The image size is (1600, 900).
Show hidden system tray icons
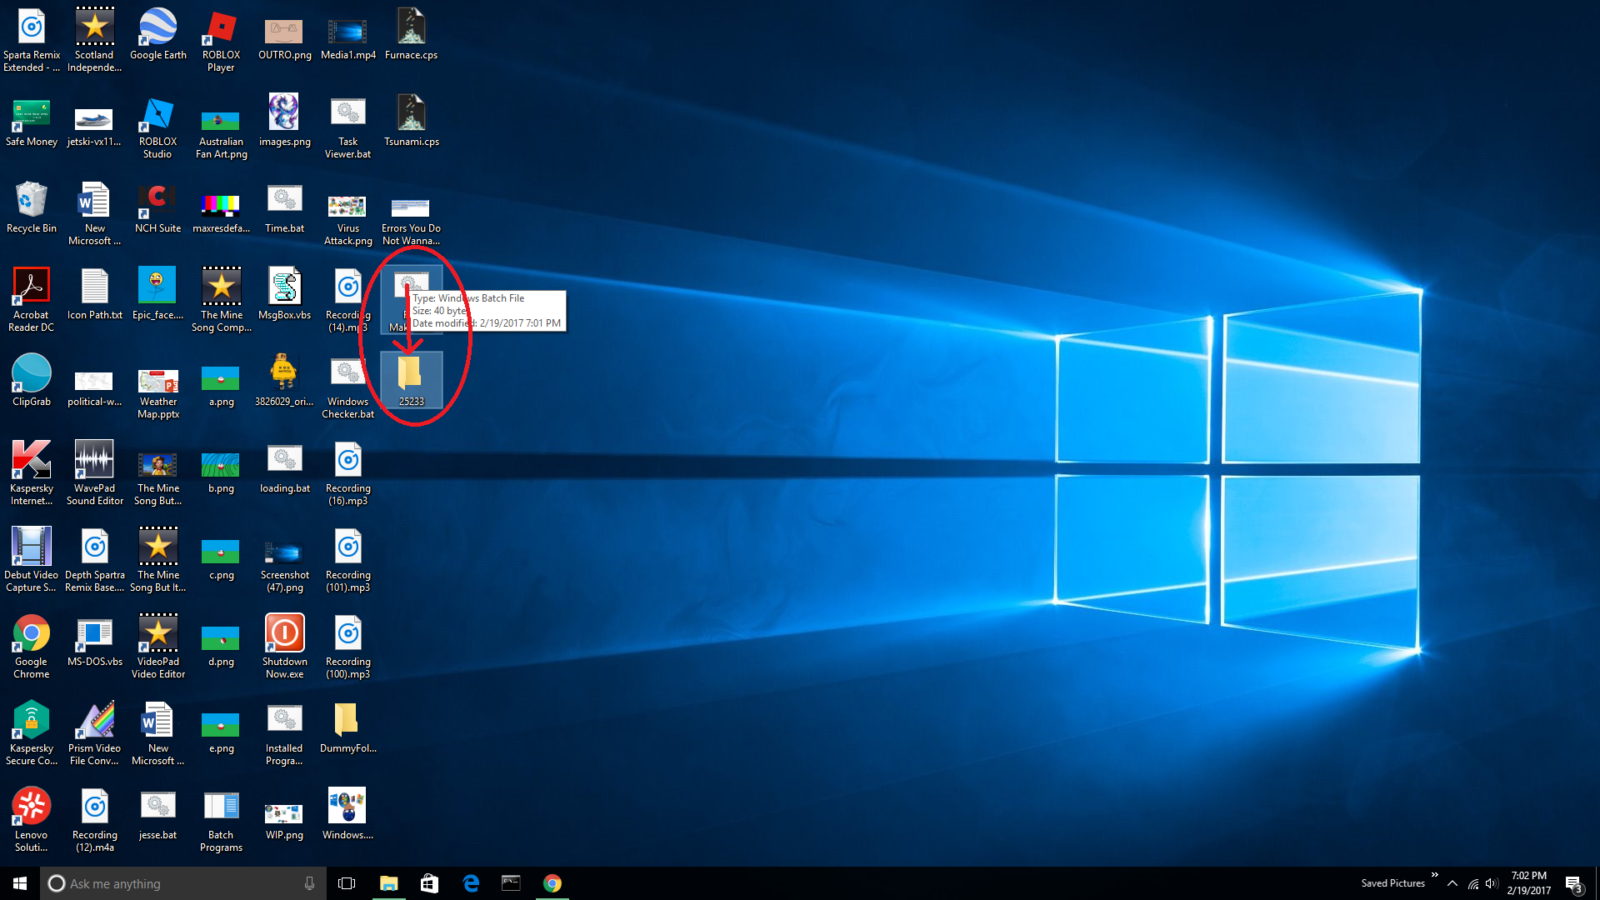(1452, 883)
